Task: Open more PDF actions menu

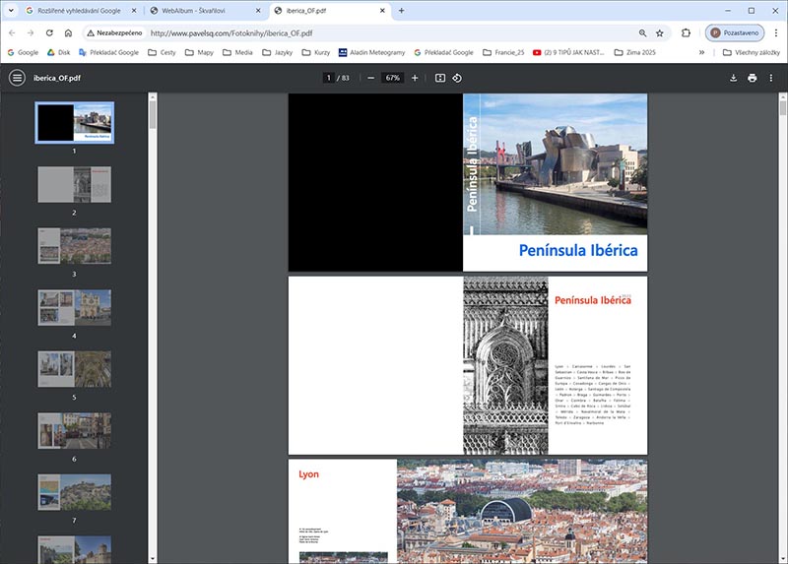Action: tap(771, 78)
